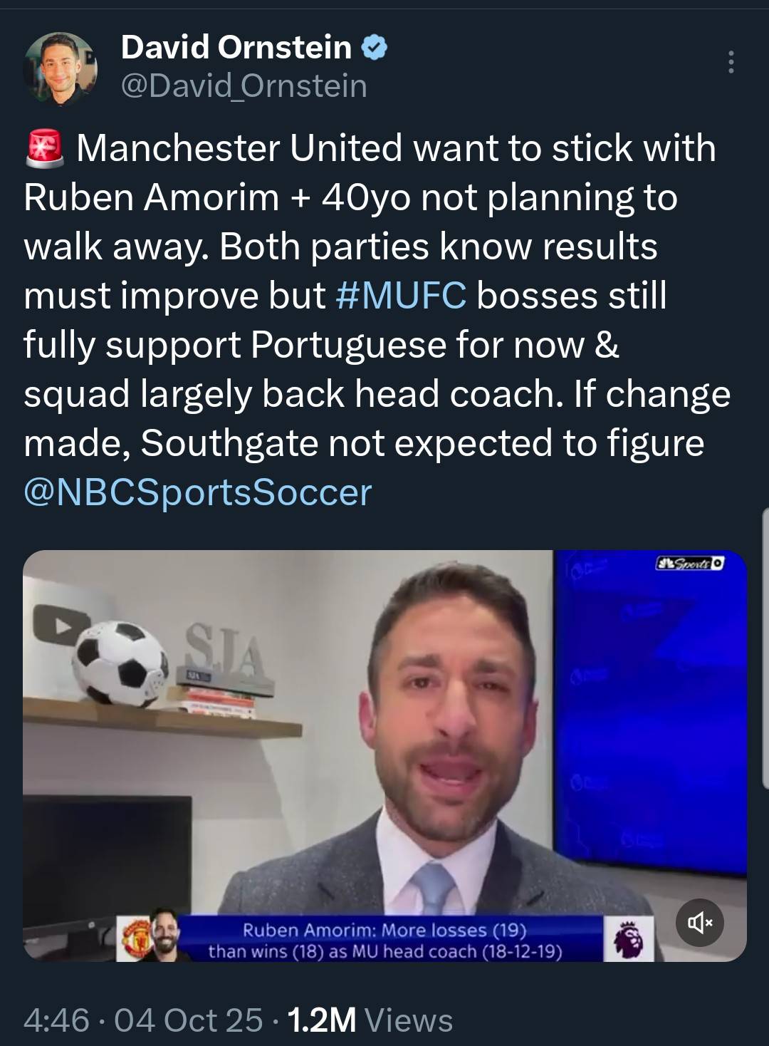Image resolution: width=769 pixels, height=1046 pixels.
Task: Click the scrollbar on the right edge
Action: pyautogui.click(x=765, y=648)
